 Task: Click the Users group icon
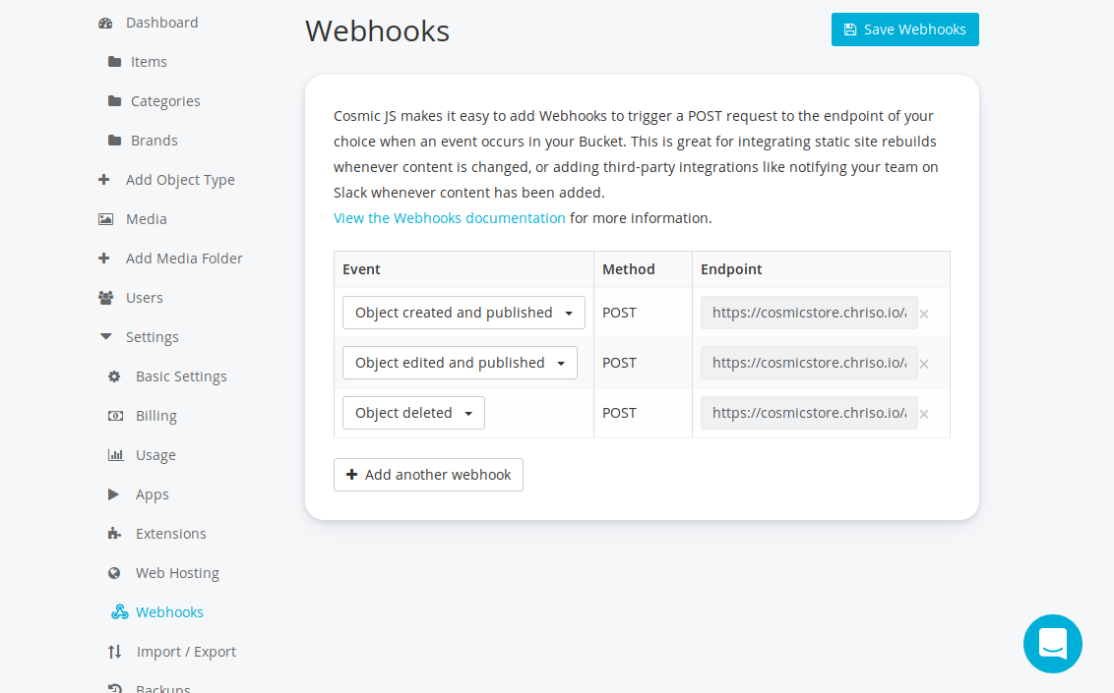click(105, 298)
